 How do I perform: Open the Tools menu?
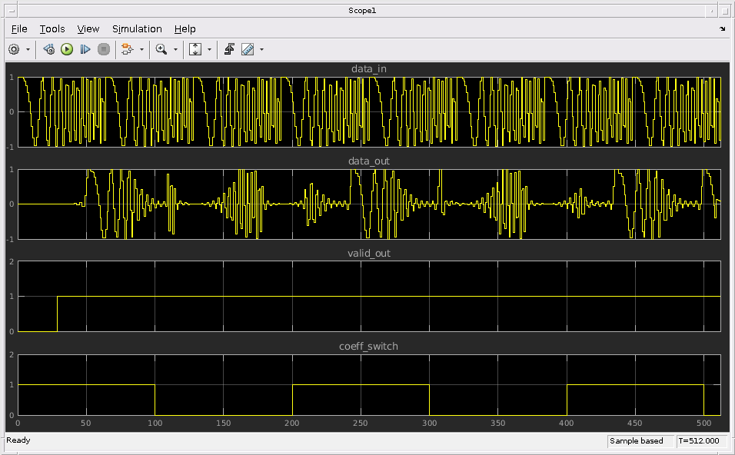tap(52, 28)
